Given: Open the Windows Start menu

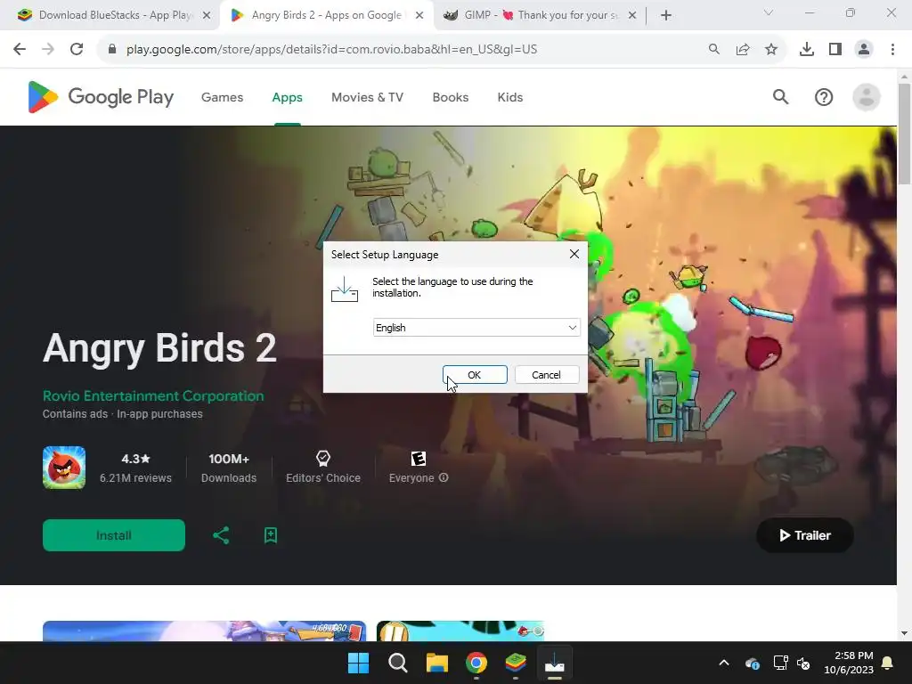Looking at the screenshot, I should coord(358,663).
